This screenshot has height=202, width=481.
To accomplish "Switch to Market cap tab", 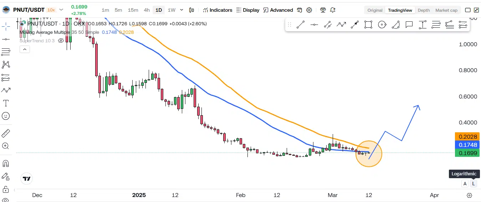I will [x=446, y=10].
